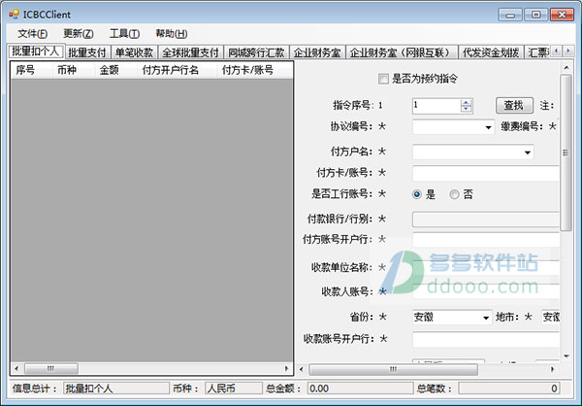Screen dimensions: 582x406
Task: Minimize the ICBCClient window
Action: click(x=510, y=15)
